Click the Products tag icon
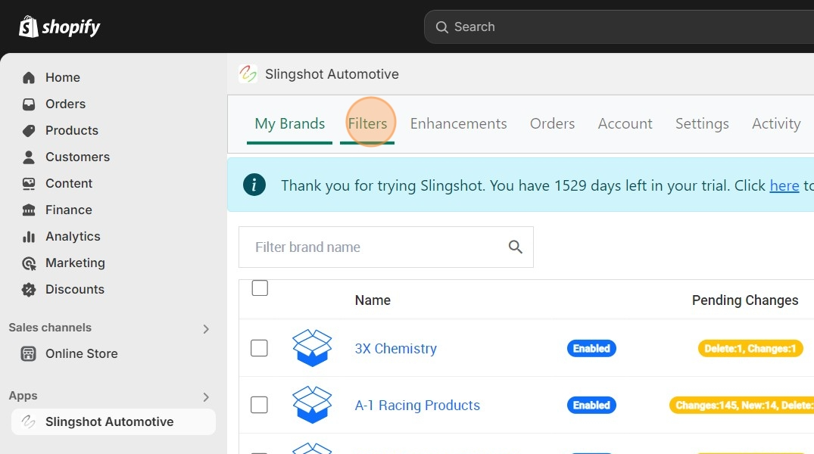 click(x=29, y=130)
